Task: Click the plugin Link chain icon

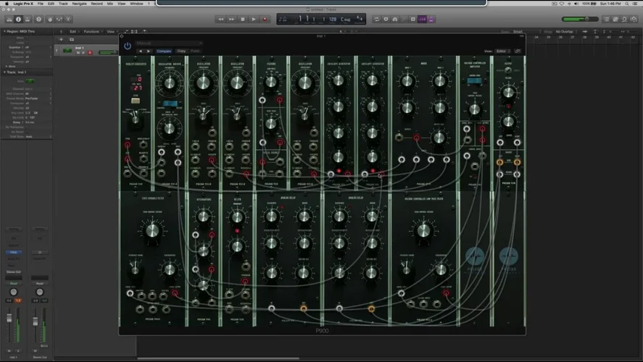Action: [518, 51]
